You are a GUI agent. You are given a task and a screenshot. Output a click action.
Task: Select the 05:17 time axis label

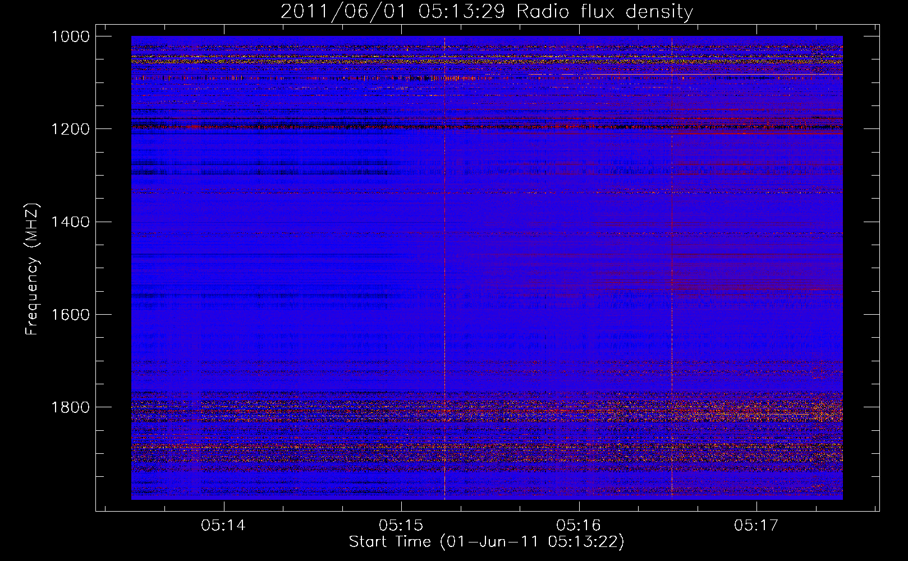pyautogui.click(x=756, y=525)
